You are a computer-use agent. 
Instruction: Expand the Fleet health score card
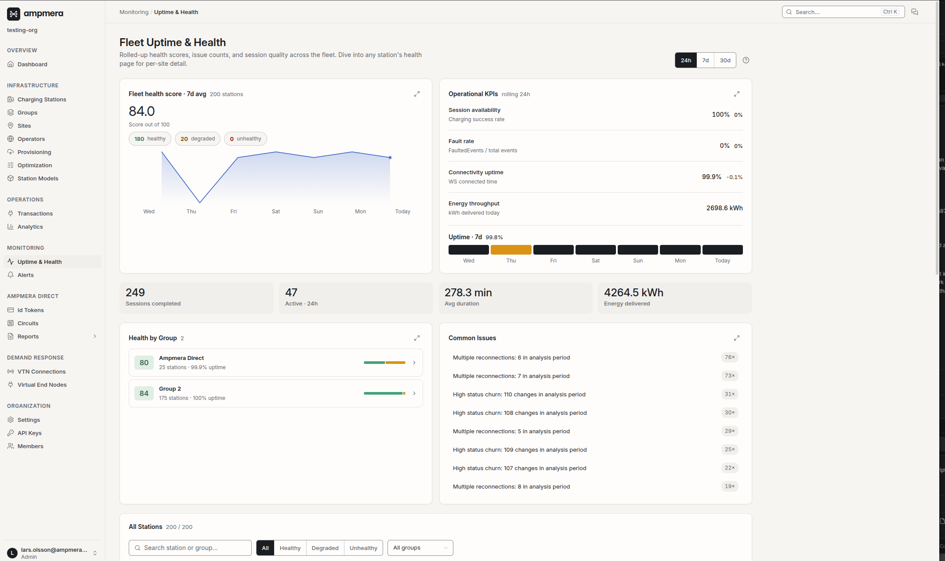point(417,94)
